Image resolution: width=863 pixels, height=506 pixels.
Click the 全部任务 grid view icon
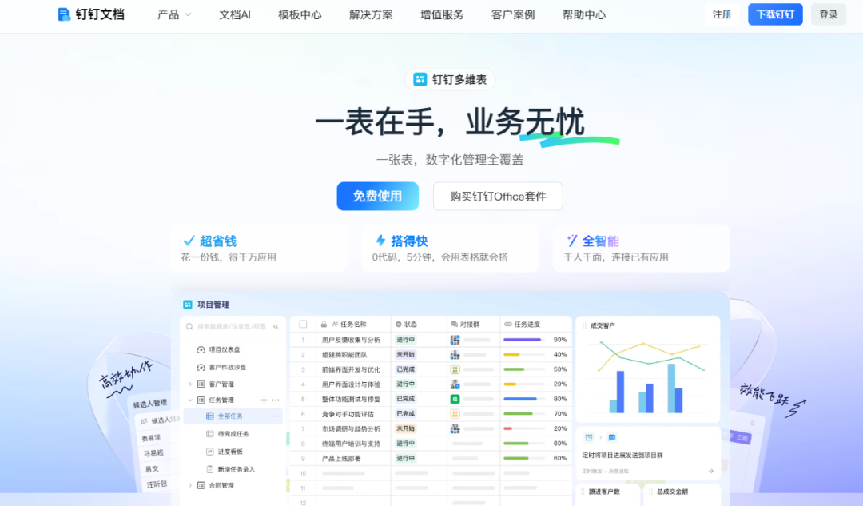(209, 416)
